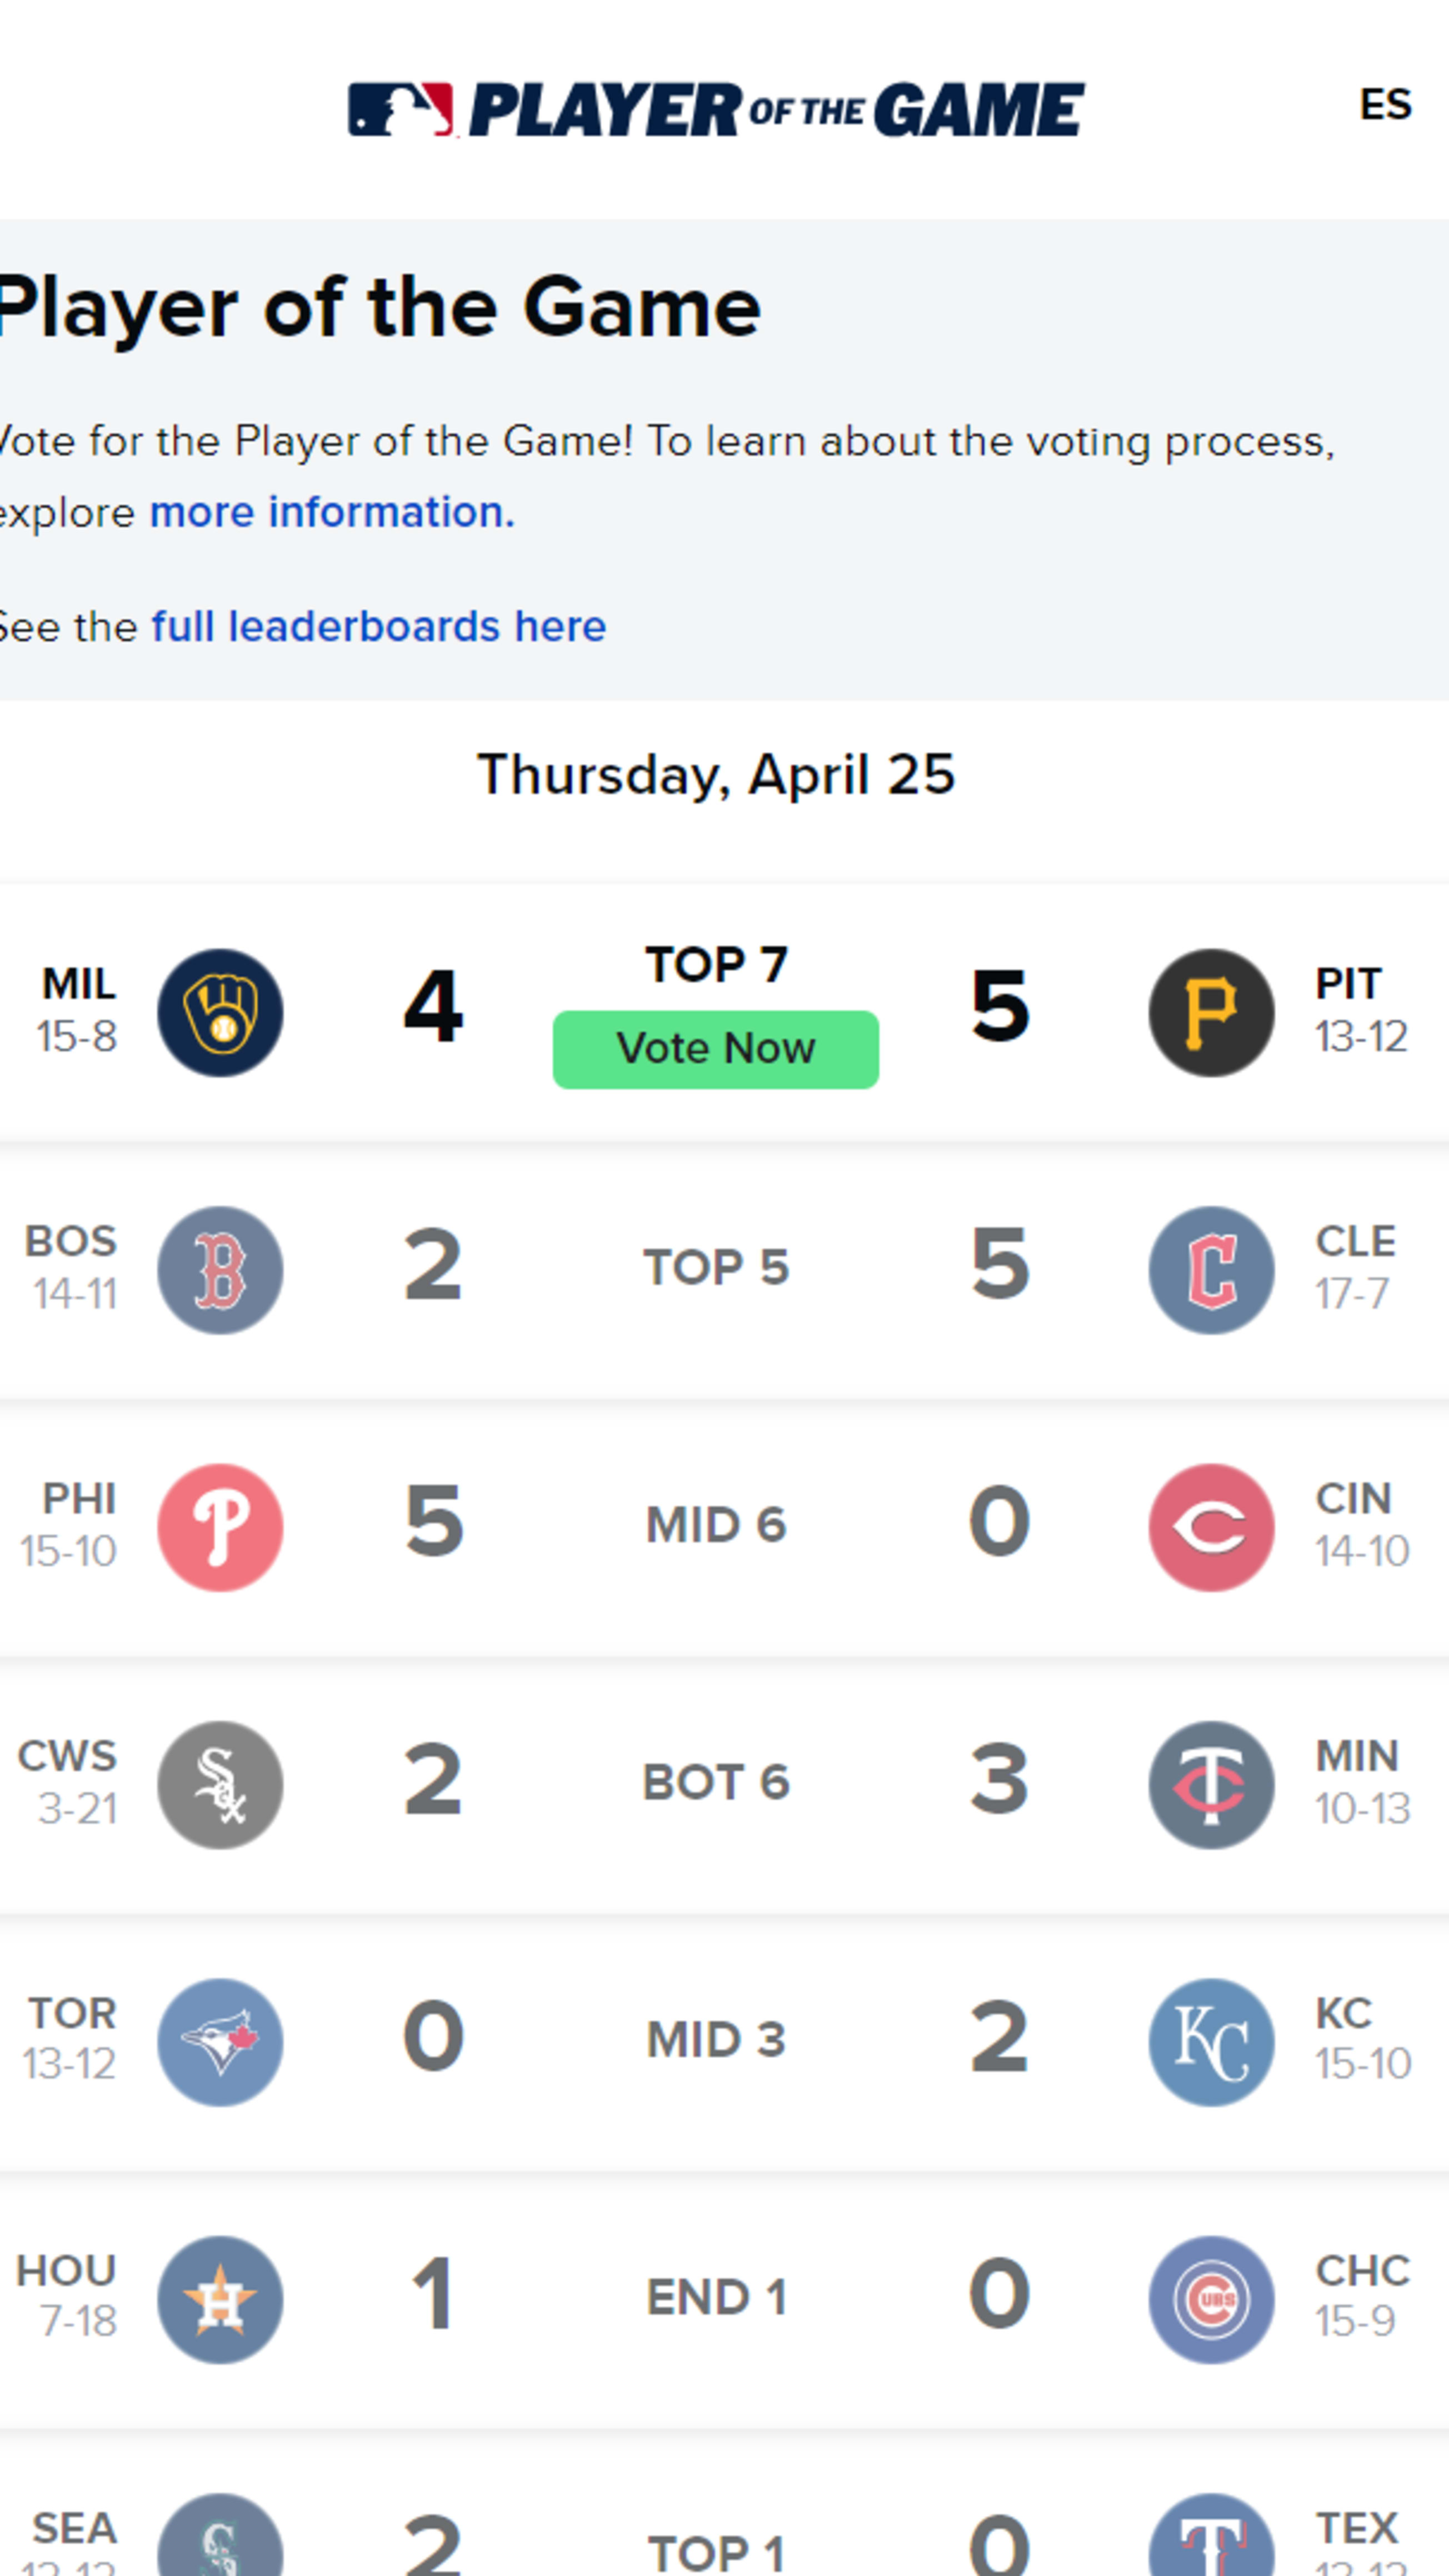Tap the Cincinnati Reds logo
The image size is (1449, 2576).
click(x=1211, y=1527)
